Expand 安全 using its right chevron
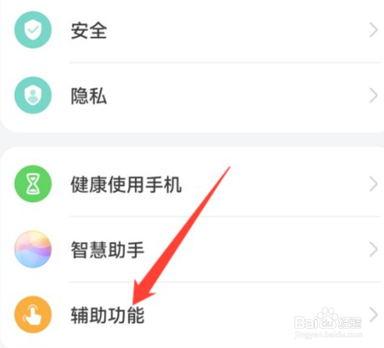The height and width of the screenshot is (348, 384). (x=374, y=30)
